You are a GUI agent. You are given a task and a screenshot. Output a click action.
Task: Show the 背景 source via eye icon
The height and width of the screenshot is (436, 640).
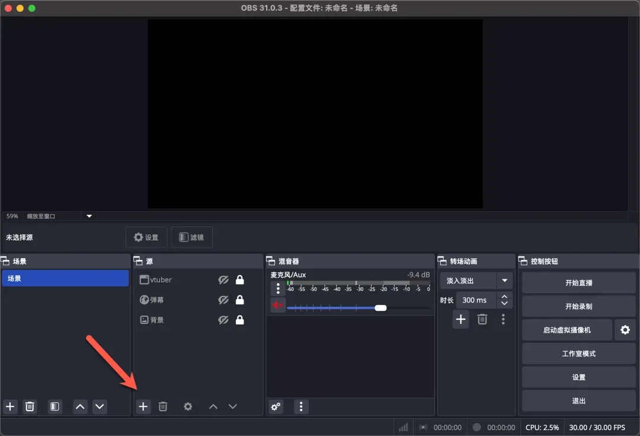pos(223,320)
